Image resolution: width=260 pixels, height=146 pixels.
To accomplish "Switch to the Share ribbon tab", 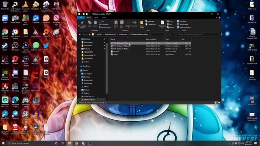I will 96,18.
